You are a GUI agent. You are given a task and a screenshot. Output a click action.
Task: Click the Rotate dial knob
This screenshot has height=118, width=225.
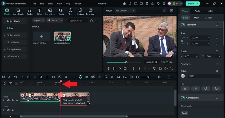(x=183, y=76)
